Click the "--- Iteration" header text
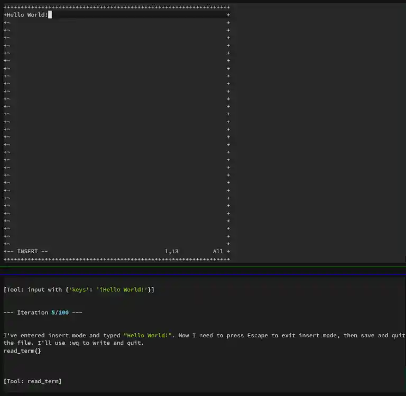The height and width of the screenshot is (396, 406). click(26, 312)
